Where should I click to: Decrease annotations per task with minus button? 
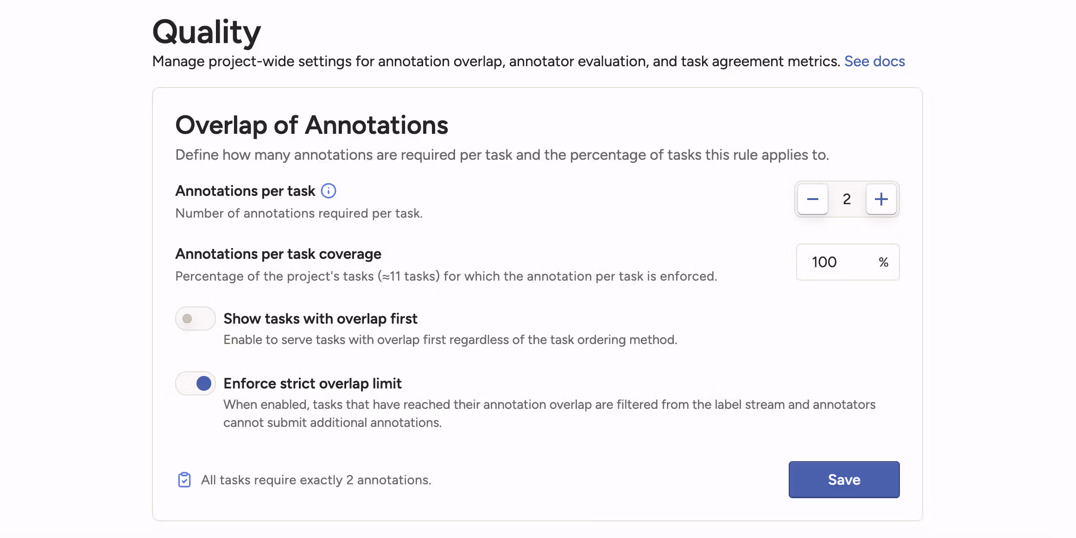coord(812,199)
